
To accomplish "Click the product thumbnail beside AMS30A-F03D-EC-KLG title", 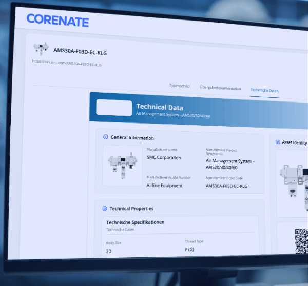I will (41, 49).
